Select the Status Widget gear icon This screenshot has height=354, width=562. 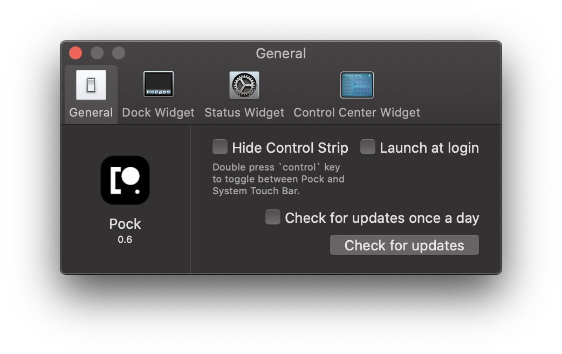point(244,85)
